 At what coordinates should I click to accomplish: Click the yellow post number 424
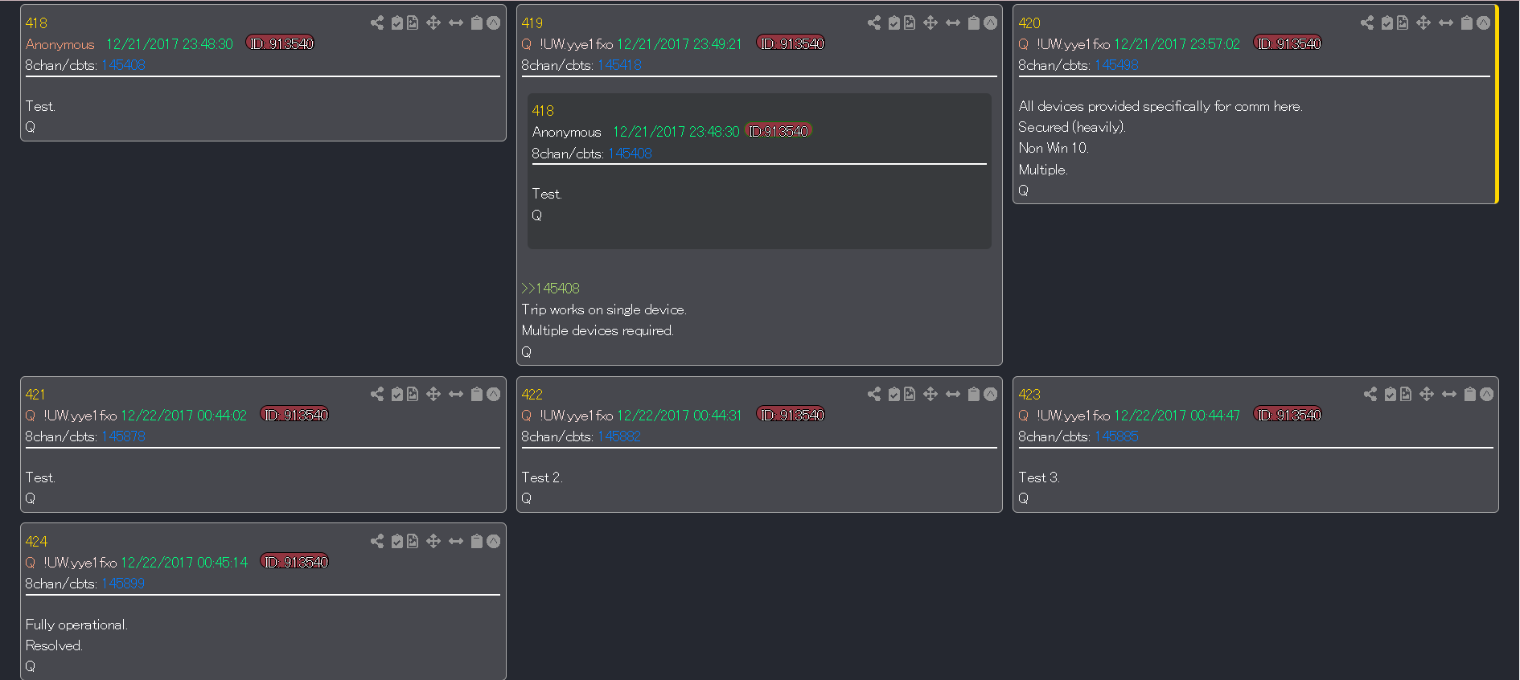36,542
